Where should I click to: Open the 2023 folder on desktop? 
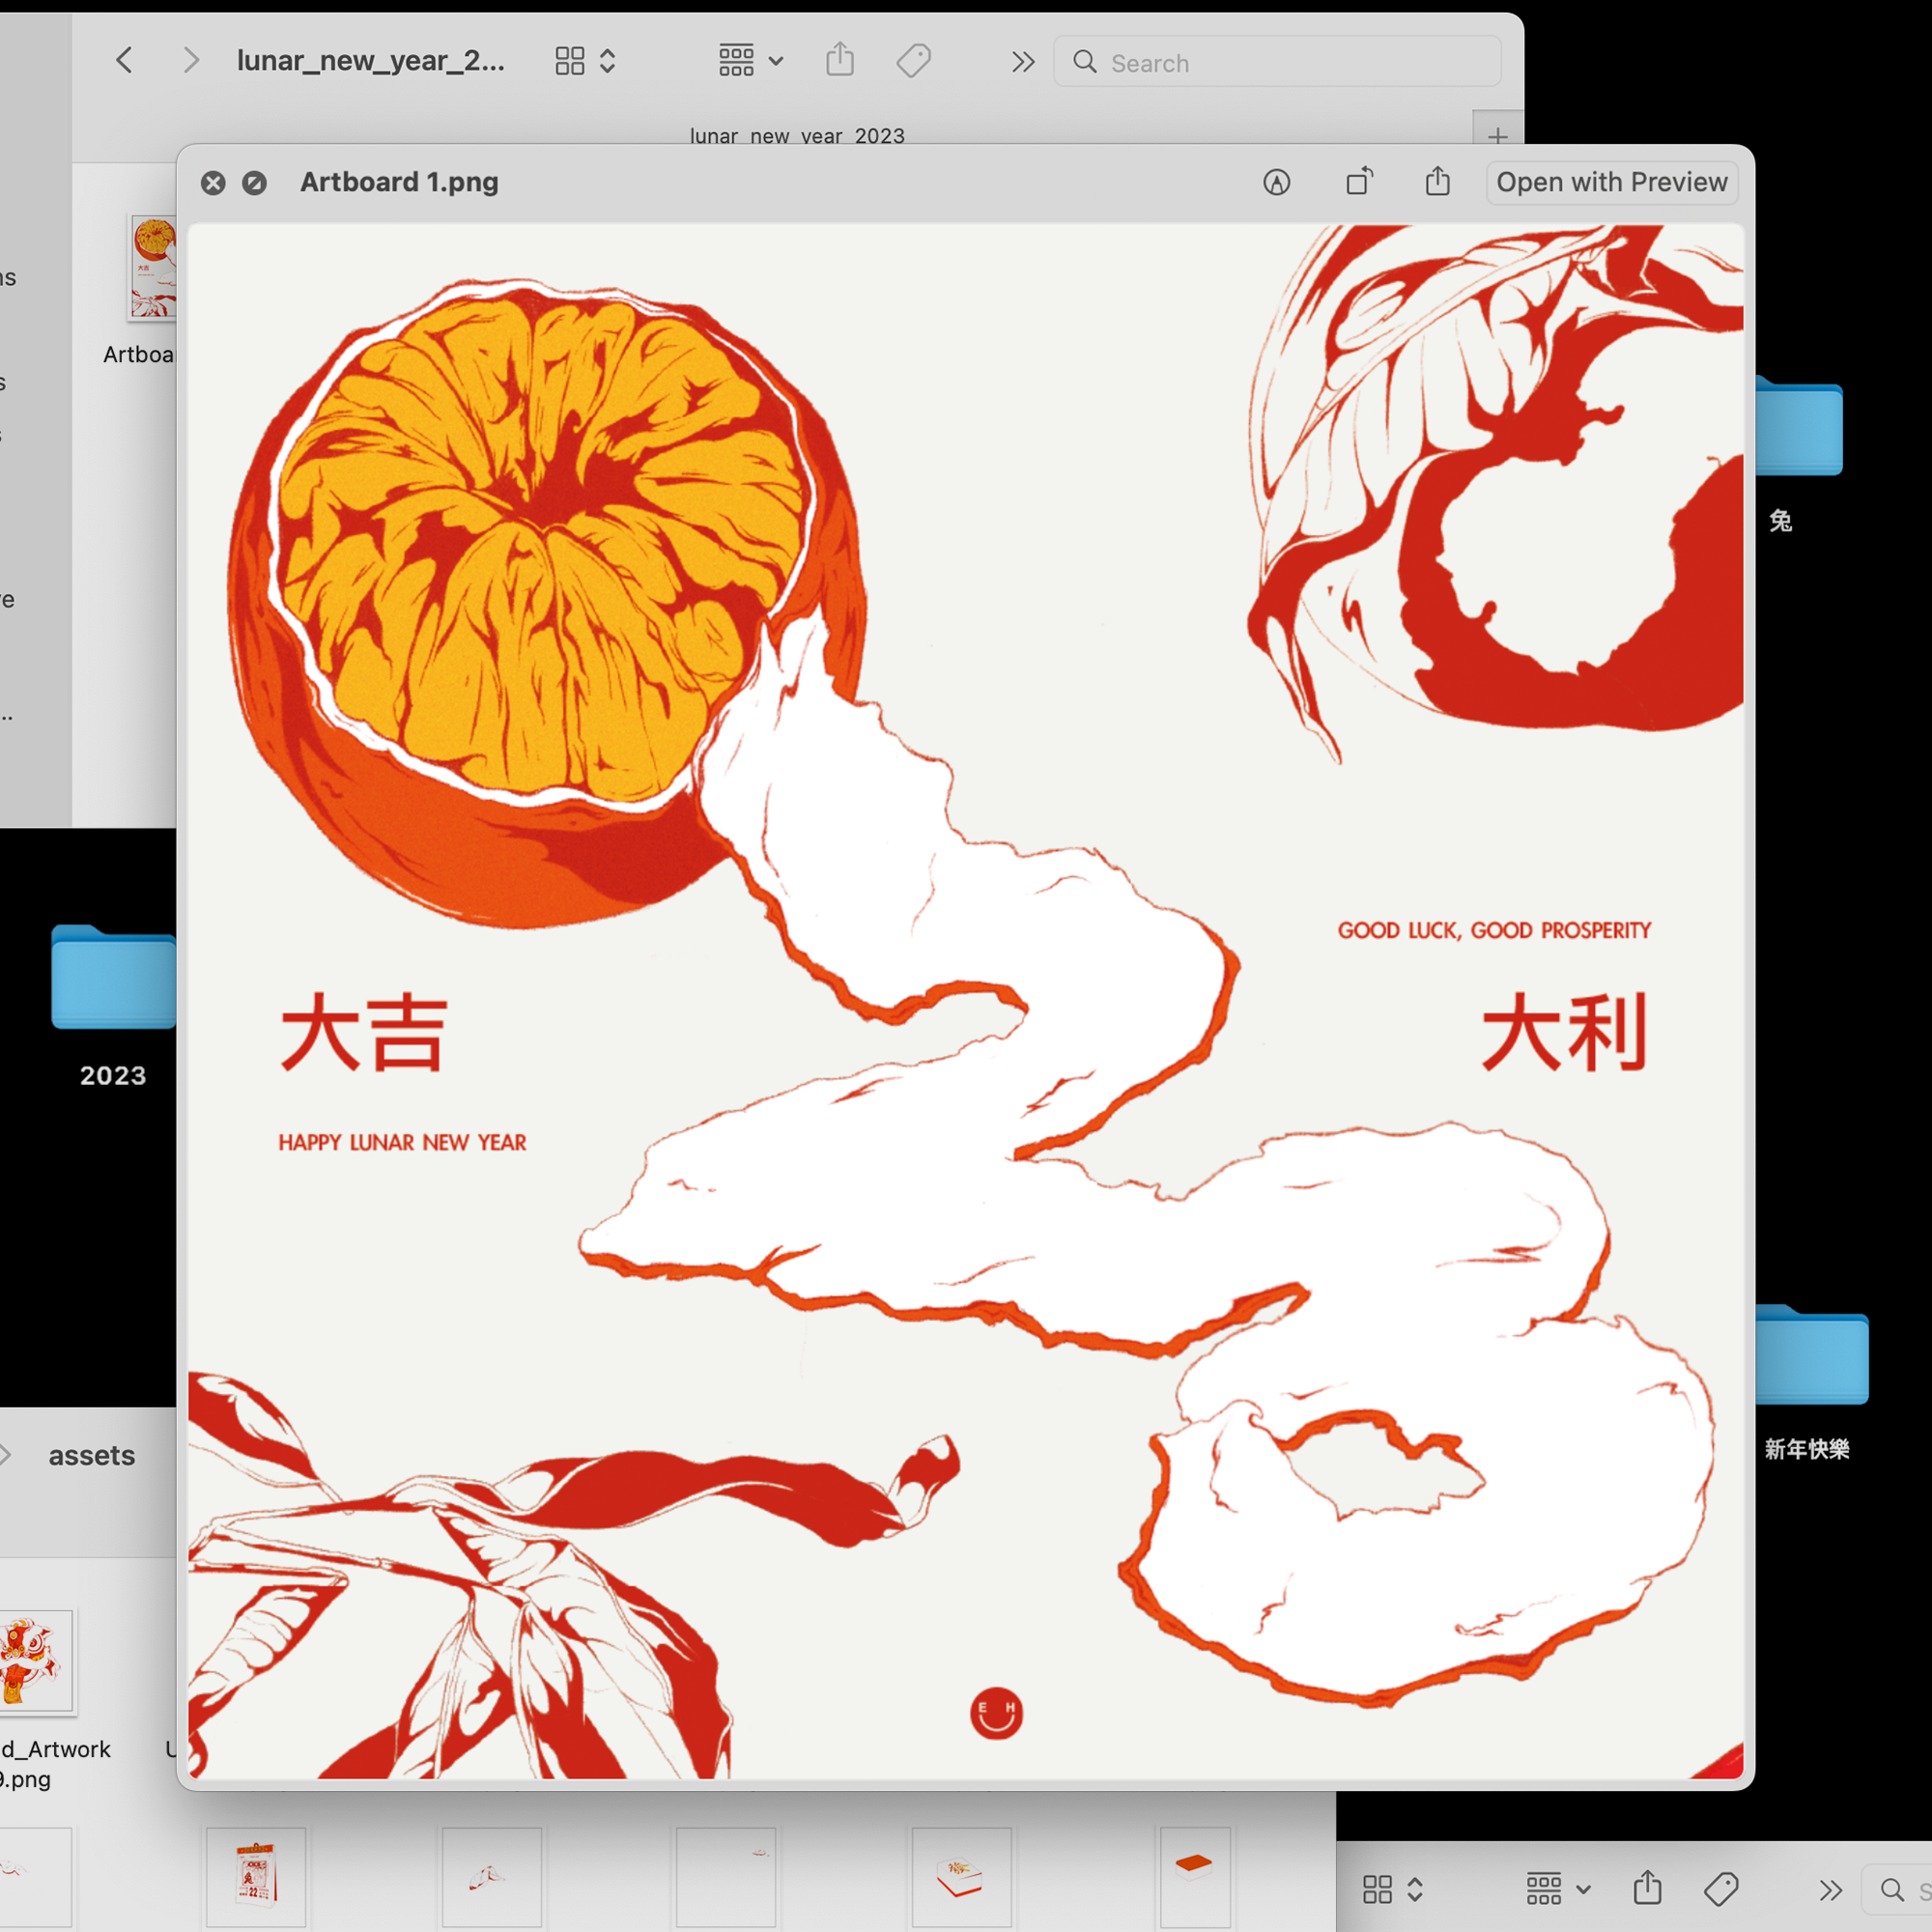pos(113,978)
